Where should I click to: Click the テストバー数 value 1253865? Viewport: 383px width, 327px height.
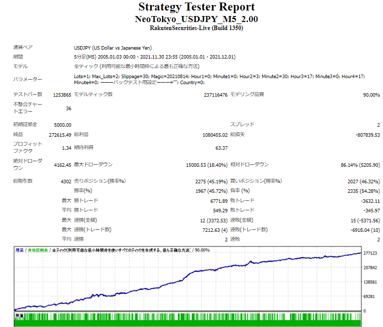click(62, 95)
